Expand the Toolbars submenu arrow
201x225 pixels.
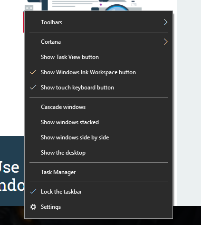[165, 22]
